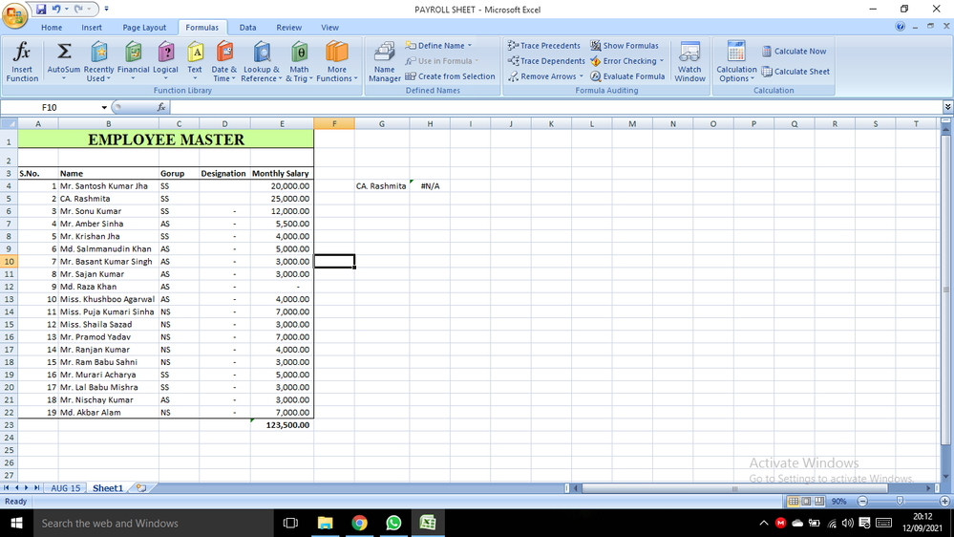Click Trace Dependents
Viewport: 954px width, 537px height.
point(546,61)
